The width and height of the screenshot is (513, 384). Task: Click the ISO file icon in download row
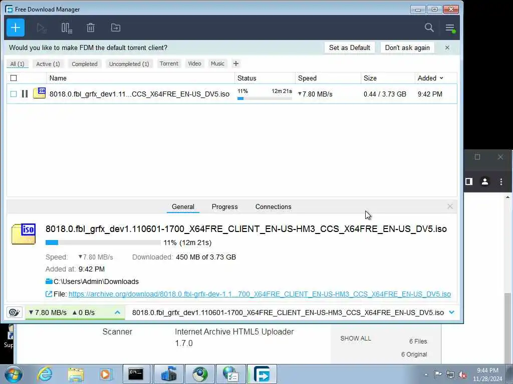coord(39,93)
